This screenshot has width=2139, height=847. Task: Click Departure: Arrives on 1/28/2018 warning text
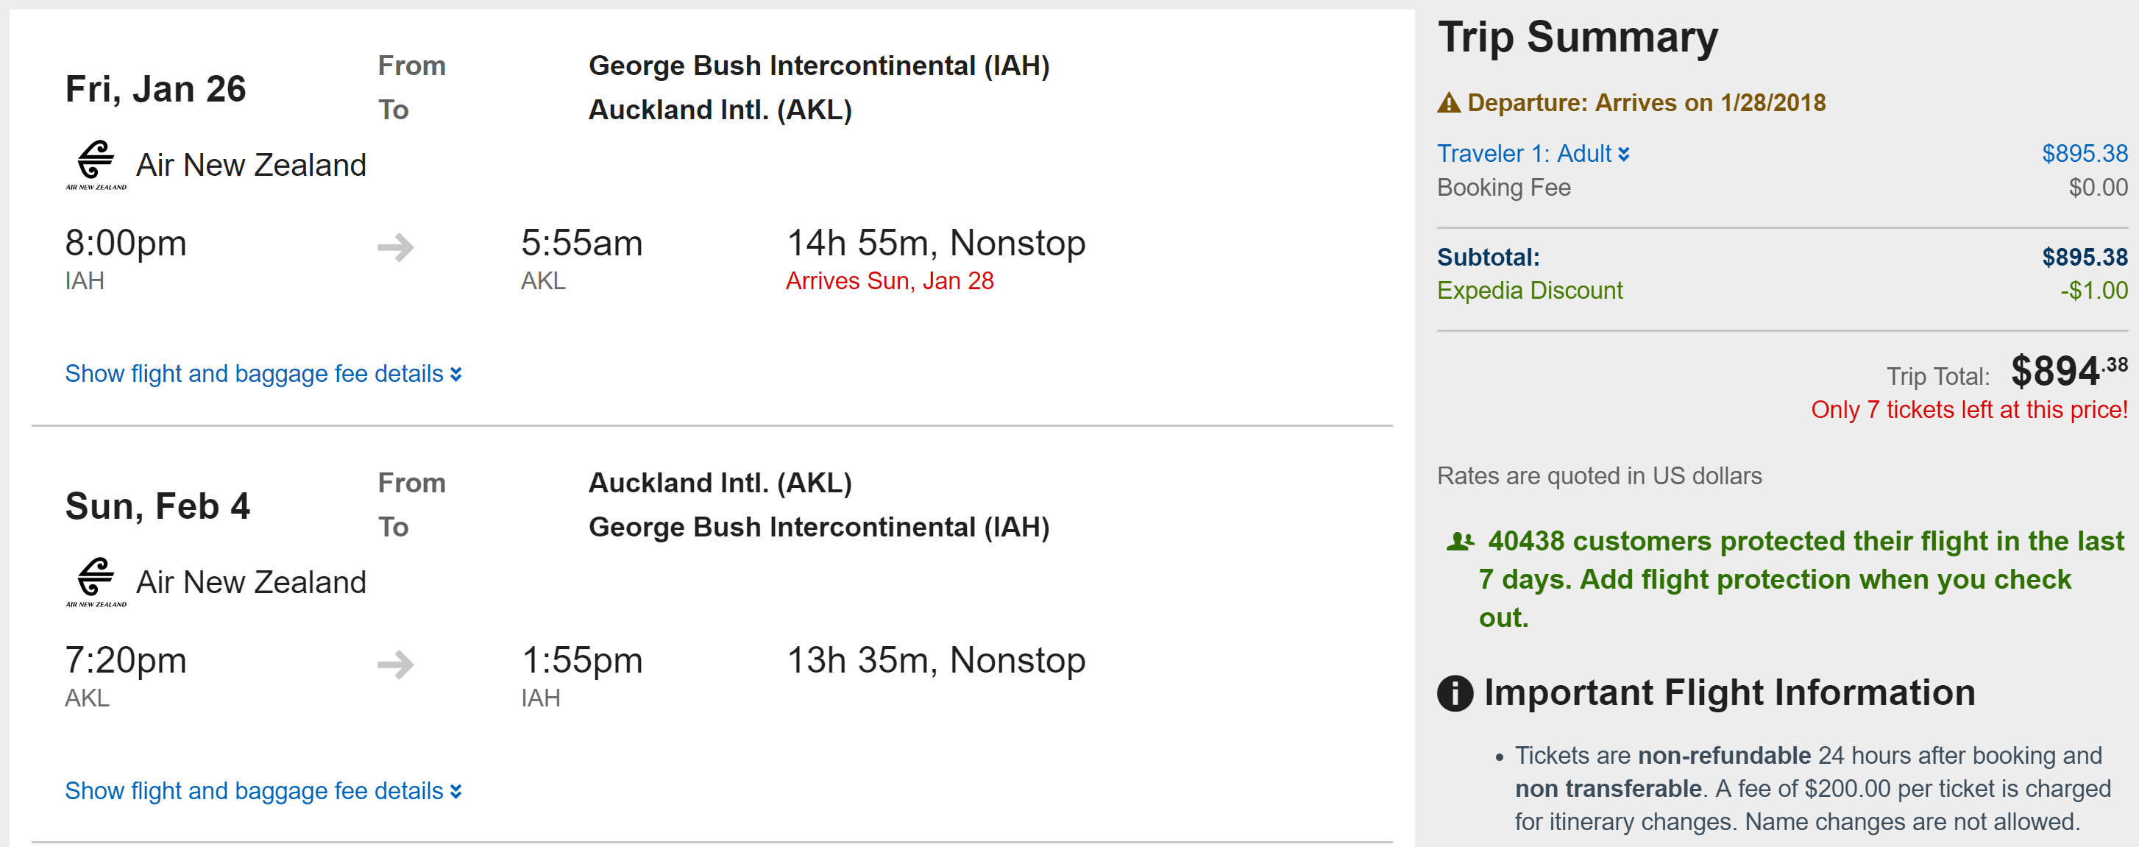(x=1646, y=103)
